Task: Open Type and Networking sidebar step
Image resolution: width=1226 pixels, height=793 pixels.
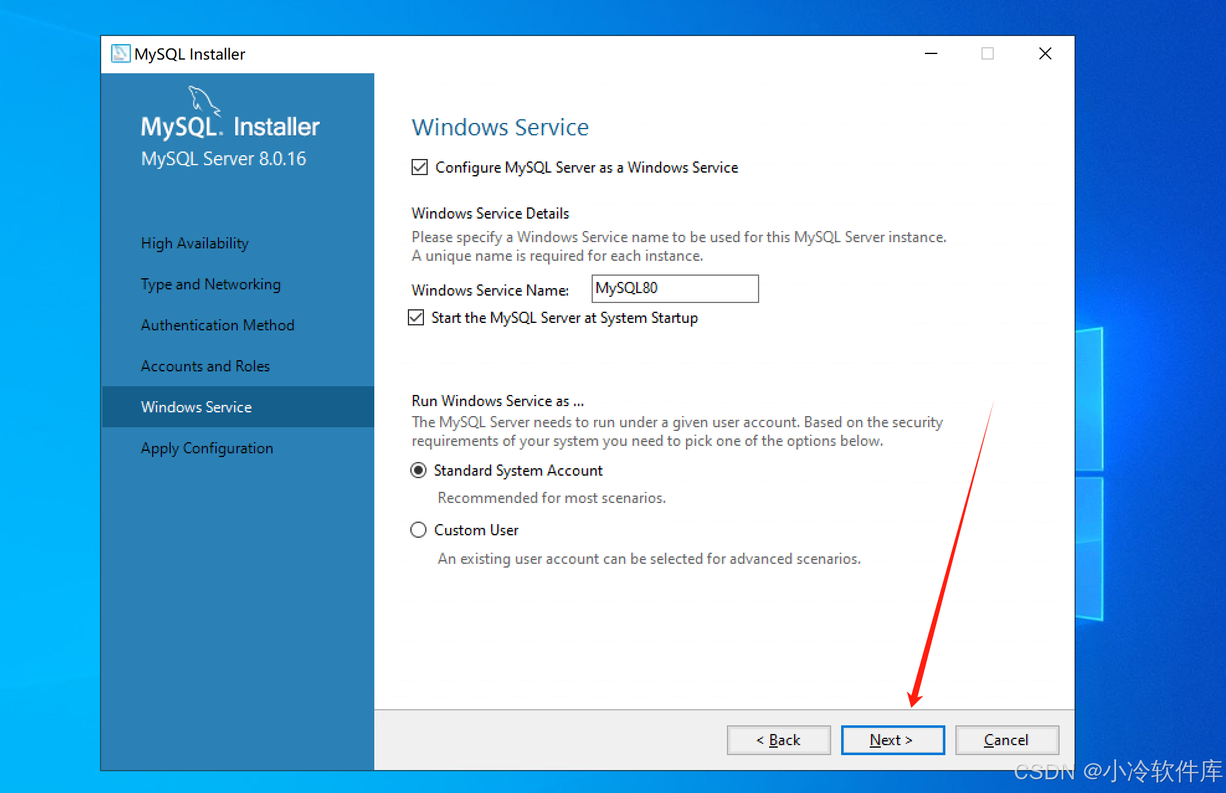Action: click(x=210, y=284)
